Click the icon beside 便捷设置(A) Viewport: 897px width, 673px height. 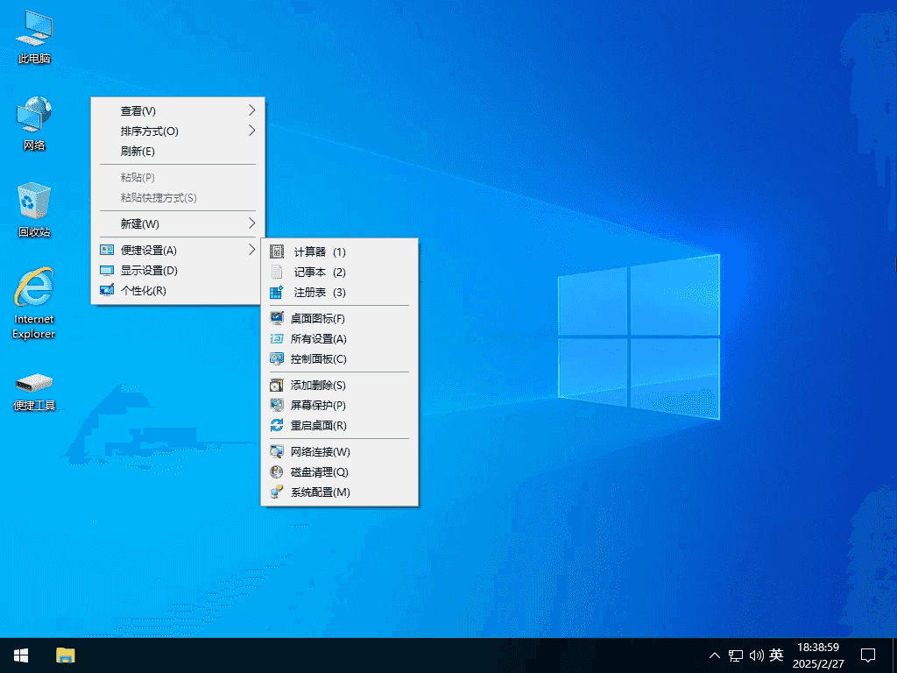[107, 250]
